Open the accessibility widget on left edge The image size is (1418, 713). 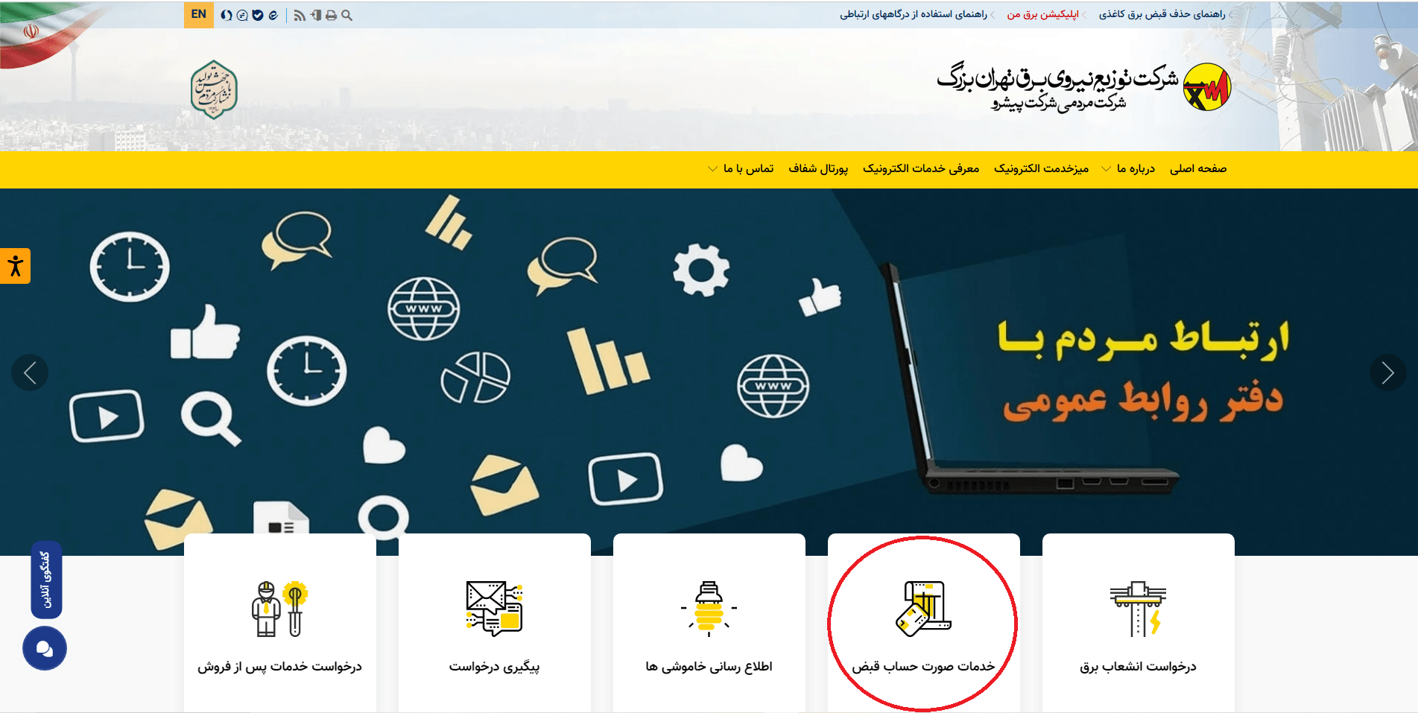(x=15, y=266)
